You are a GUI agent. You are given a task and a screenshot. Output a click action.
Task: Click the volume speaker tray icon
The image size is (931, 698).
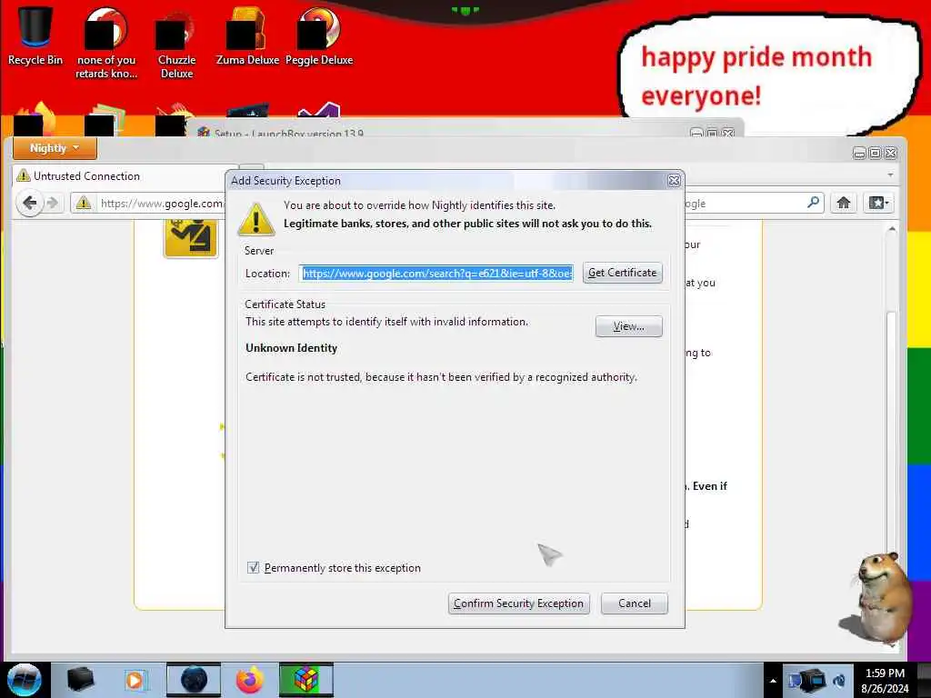point(839,681)
